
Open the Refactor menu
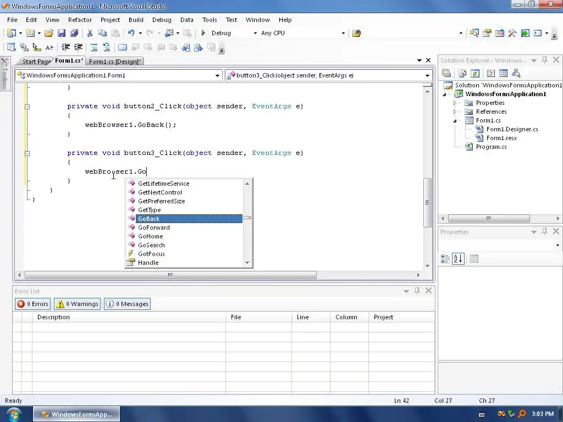point(80,20)
